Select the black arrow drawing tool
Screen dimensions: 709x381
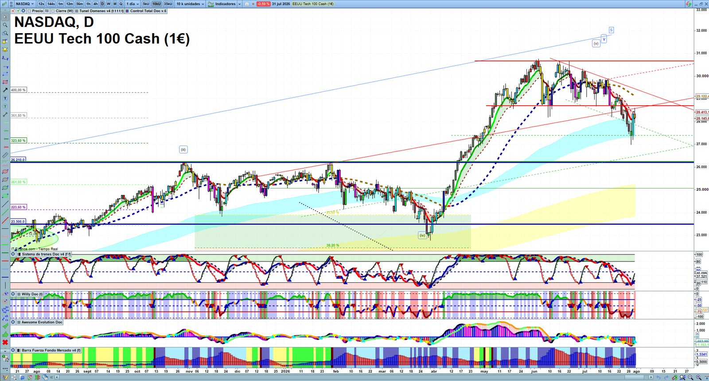pyautogui.click(x=5, y=90)
